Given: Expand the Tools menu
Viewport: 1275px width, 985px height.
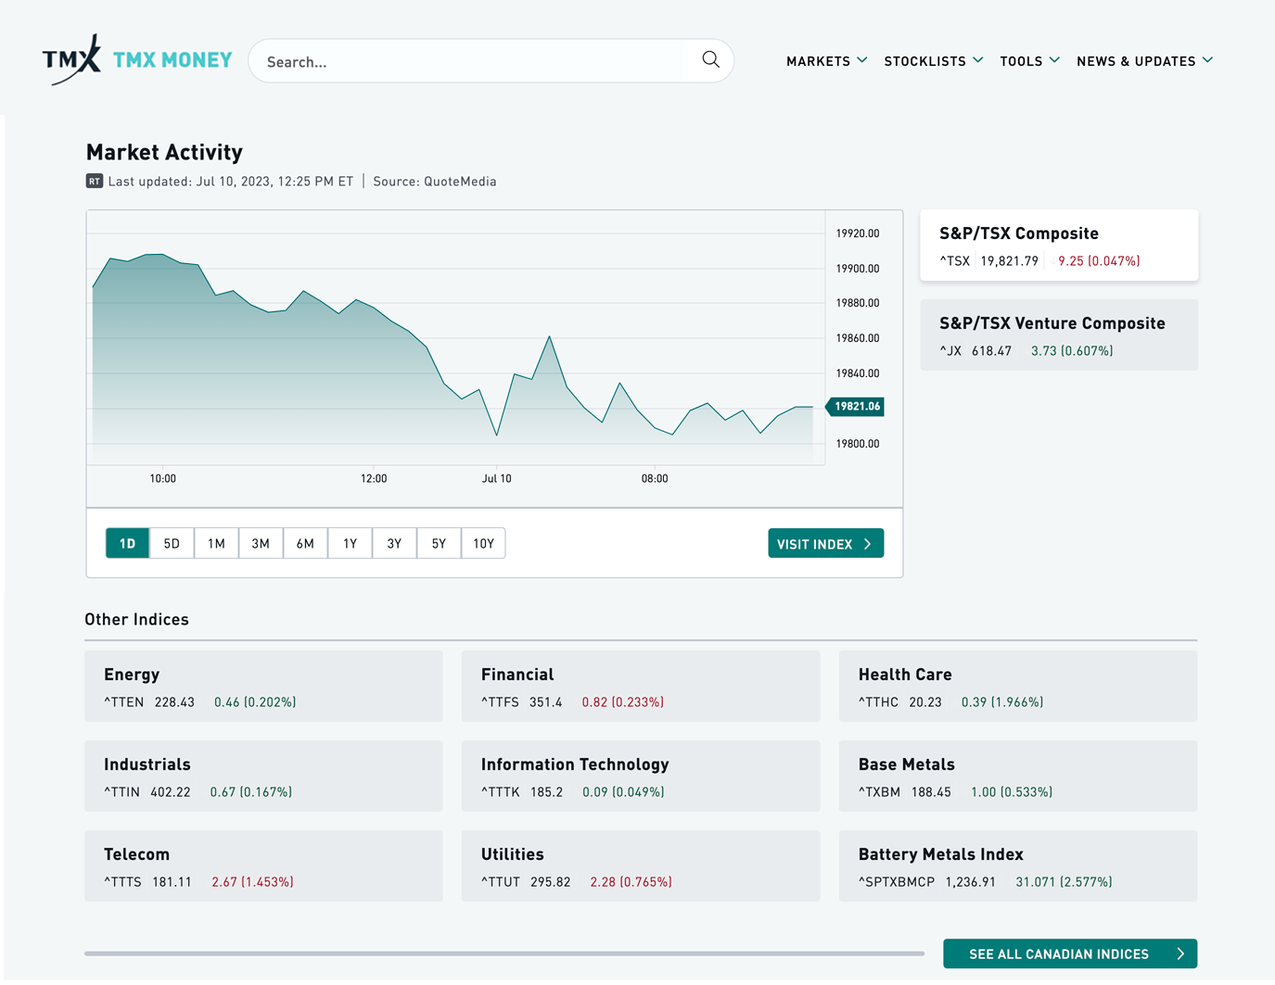Looking at the screenshot, I should (x=1029, y=61).
